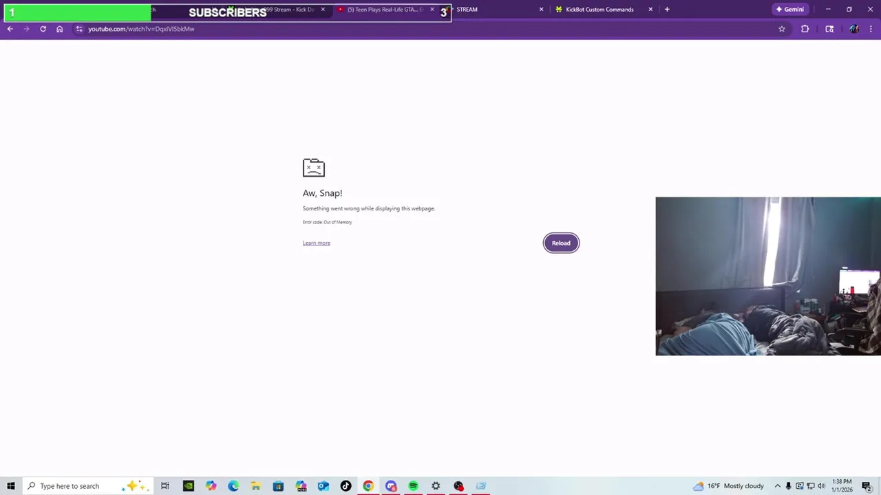Click the Error code: Out of Memory text
881x495 pixels.
tap(327, 222)
